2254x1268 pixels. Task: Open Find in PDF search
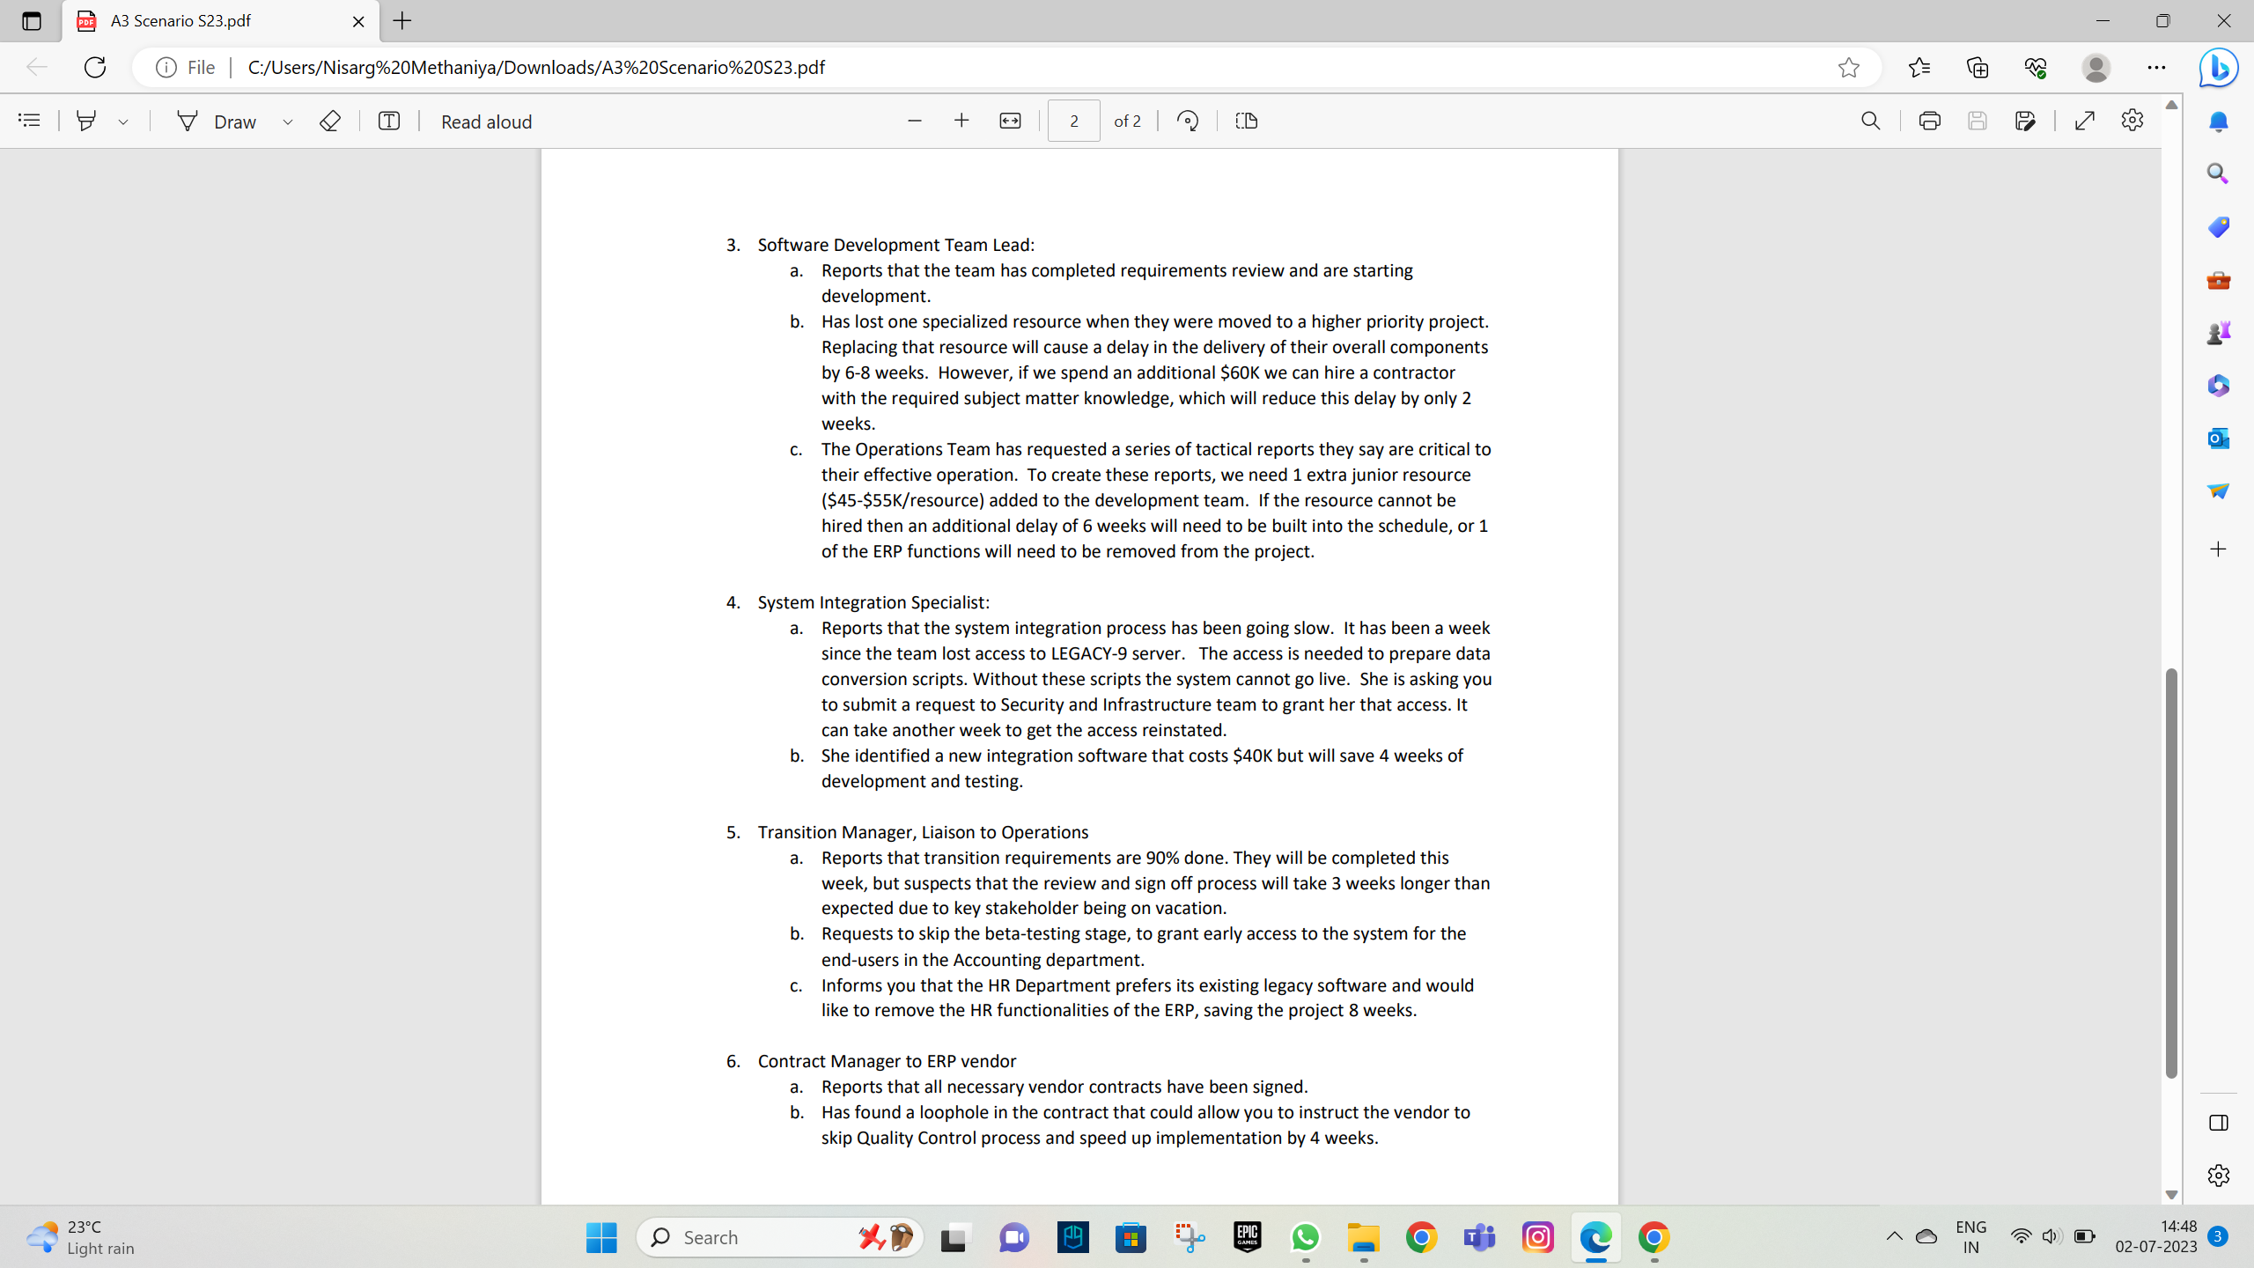[1871, 121]
